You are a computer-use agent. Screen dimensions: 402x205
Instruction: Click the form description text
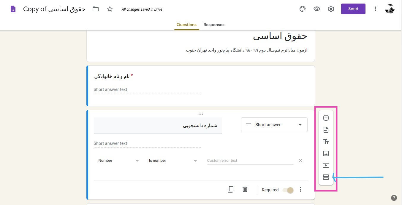point(247,50)
